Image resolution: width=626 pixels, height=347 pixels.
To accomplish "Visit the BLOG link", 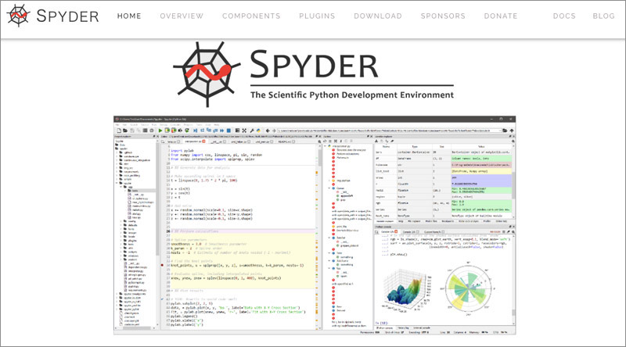I will 603,16.
